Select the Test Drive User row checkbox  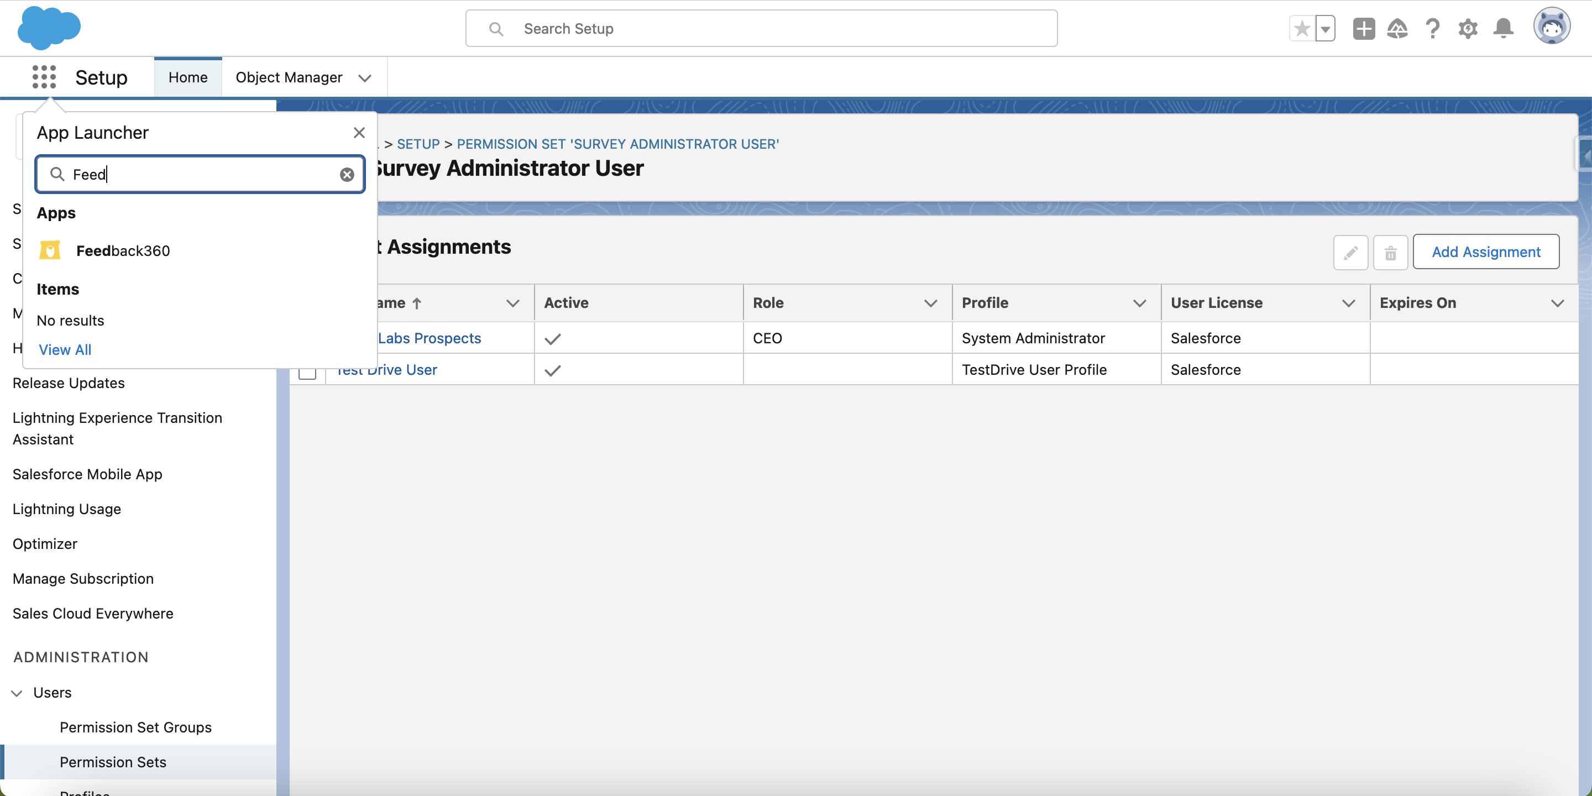[x=307, y=371]
